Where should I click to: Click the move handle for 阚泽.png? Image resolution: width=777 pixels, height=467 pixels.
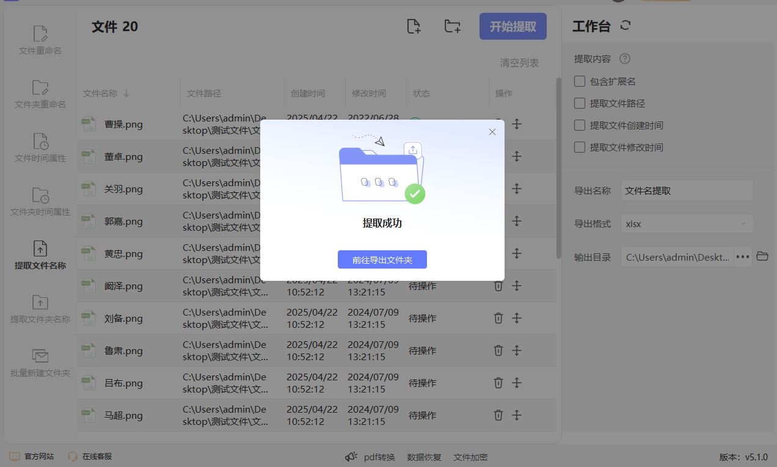pos(517,286)
